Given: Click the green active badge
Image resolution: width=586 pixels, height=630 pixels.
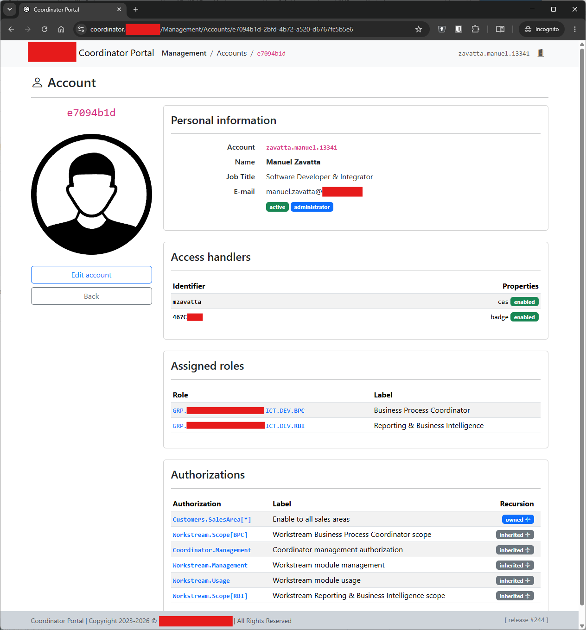Looking at the screenshot, I should point(277,207).
